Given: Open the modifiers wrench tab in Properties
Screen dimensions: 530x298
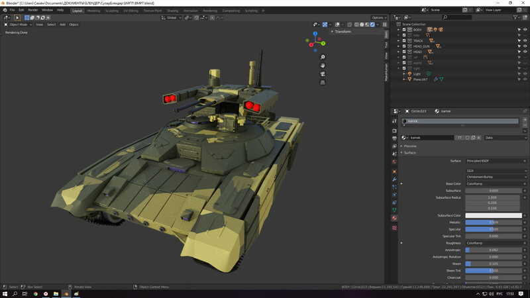Looking at the screenshot, I should coord(395,180).
